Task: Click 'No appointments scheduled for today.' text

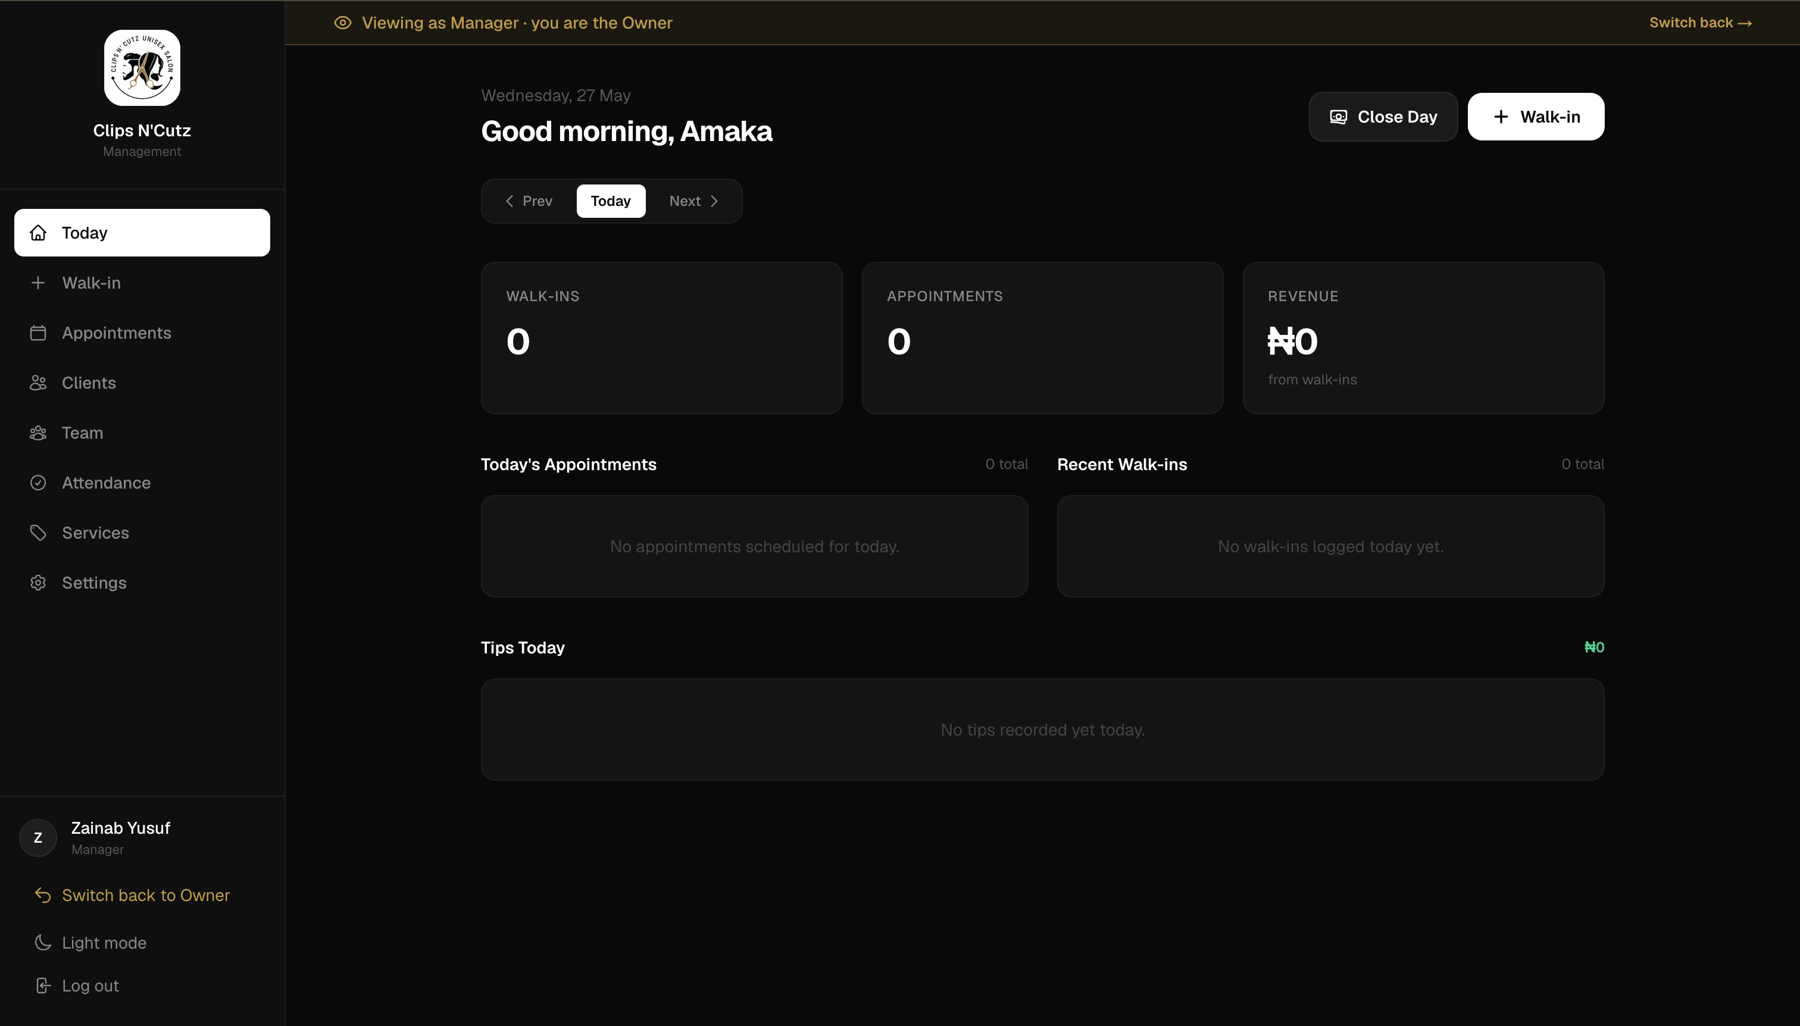Action: (754, 546)
